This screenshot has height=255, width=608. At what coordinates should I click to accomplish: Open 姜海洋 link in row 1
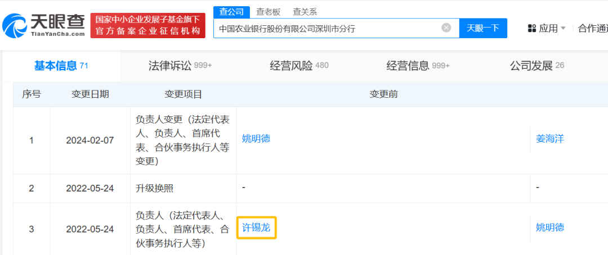(550, 139)
